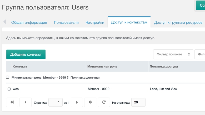Click the previous page arrow
This screenshot has height=115, width=205.
(x=26, y=102)
